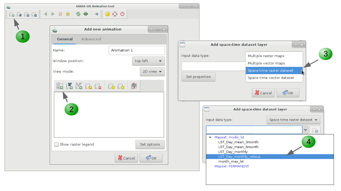Viewport: 341px width, 191px height.
Task: Click OK in upper space-time dataset dialog
Action: point(288,93)
